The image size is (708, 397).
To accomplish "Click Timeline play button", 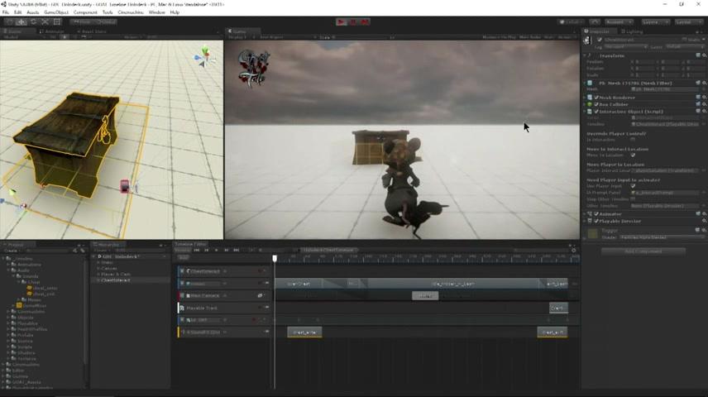I will point(216,250).
